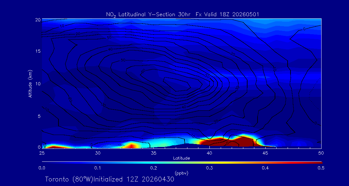Click the latitude 25 tick label
Image resolution: width=349 pixels, height=186 pixels.
tap(42, 153)
